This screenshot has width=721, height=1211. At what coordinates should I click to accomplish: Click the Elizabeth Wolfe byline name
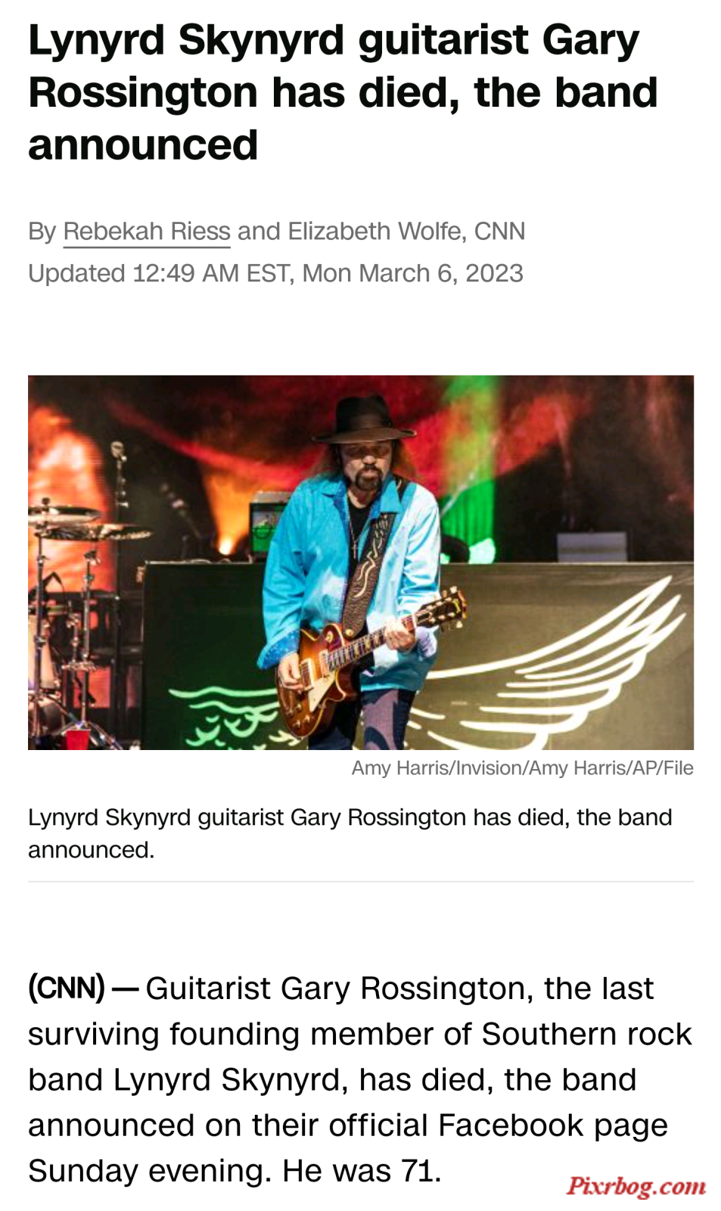tap(376, 231)
